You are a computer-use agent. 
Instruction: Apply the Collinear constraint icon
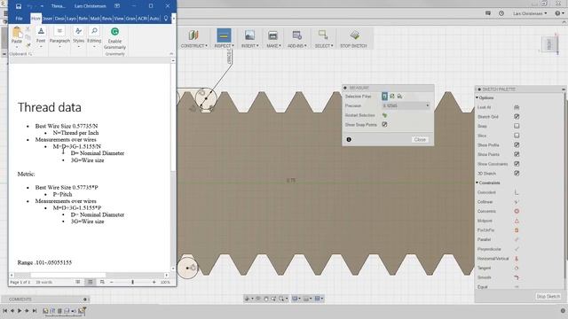517,202
